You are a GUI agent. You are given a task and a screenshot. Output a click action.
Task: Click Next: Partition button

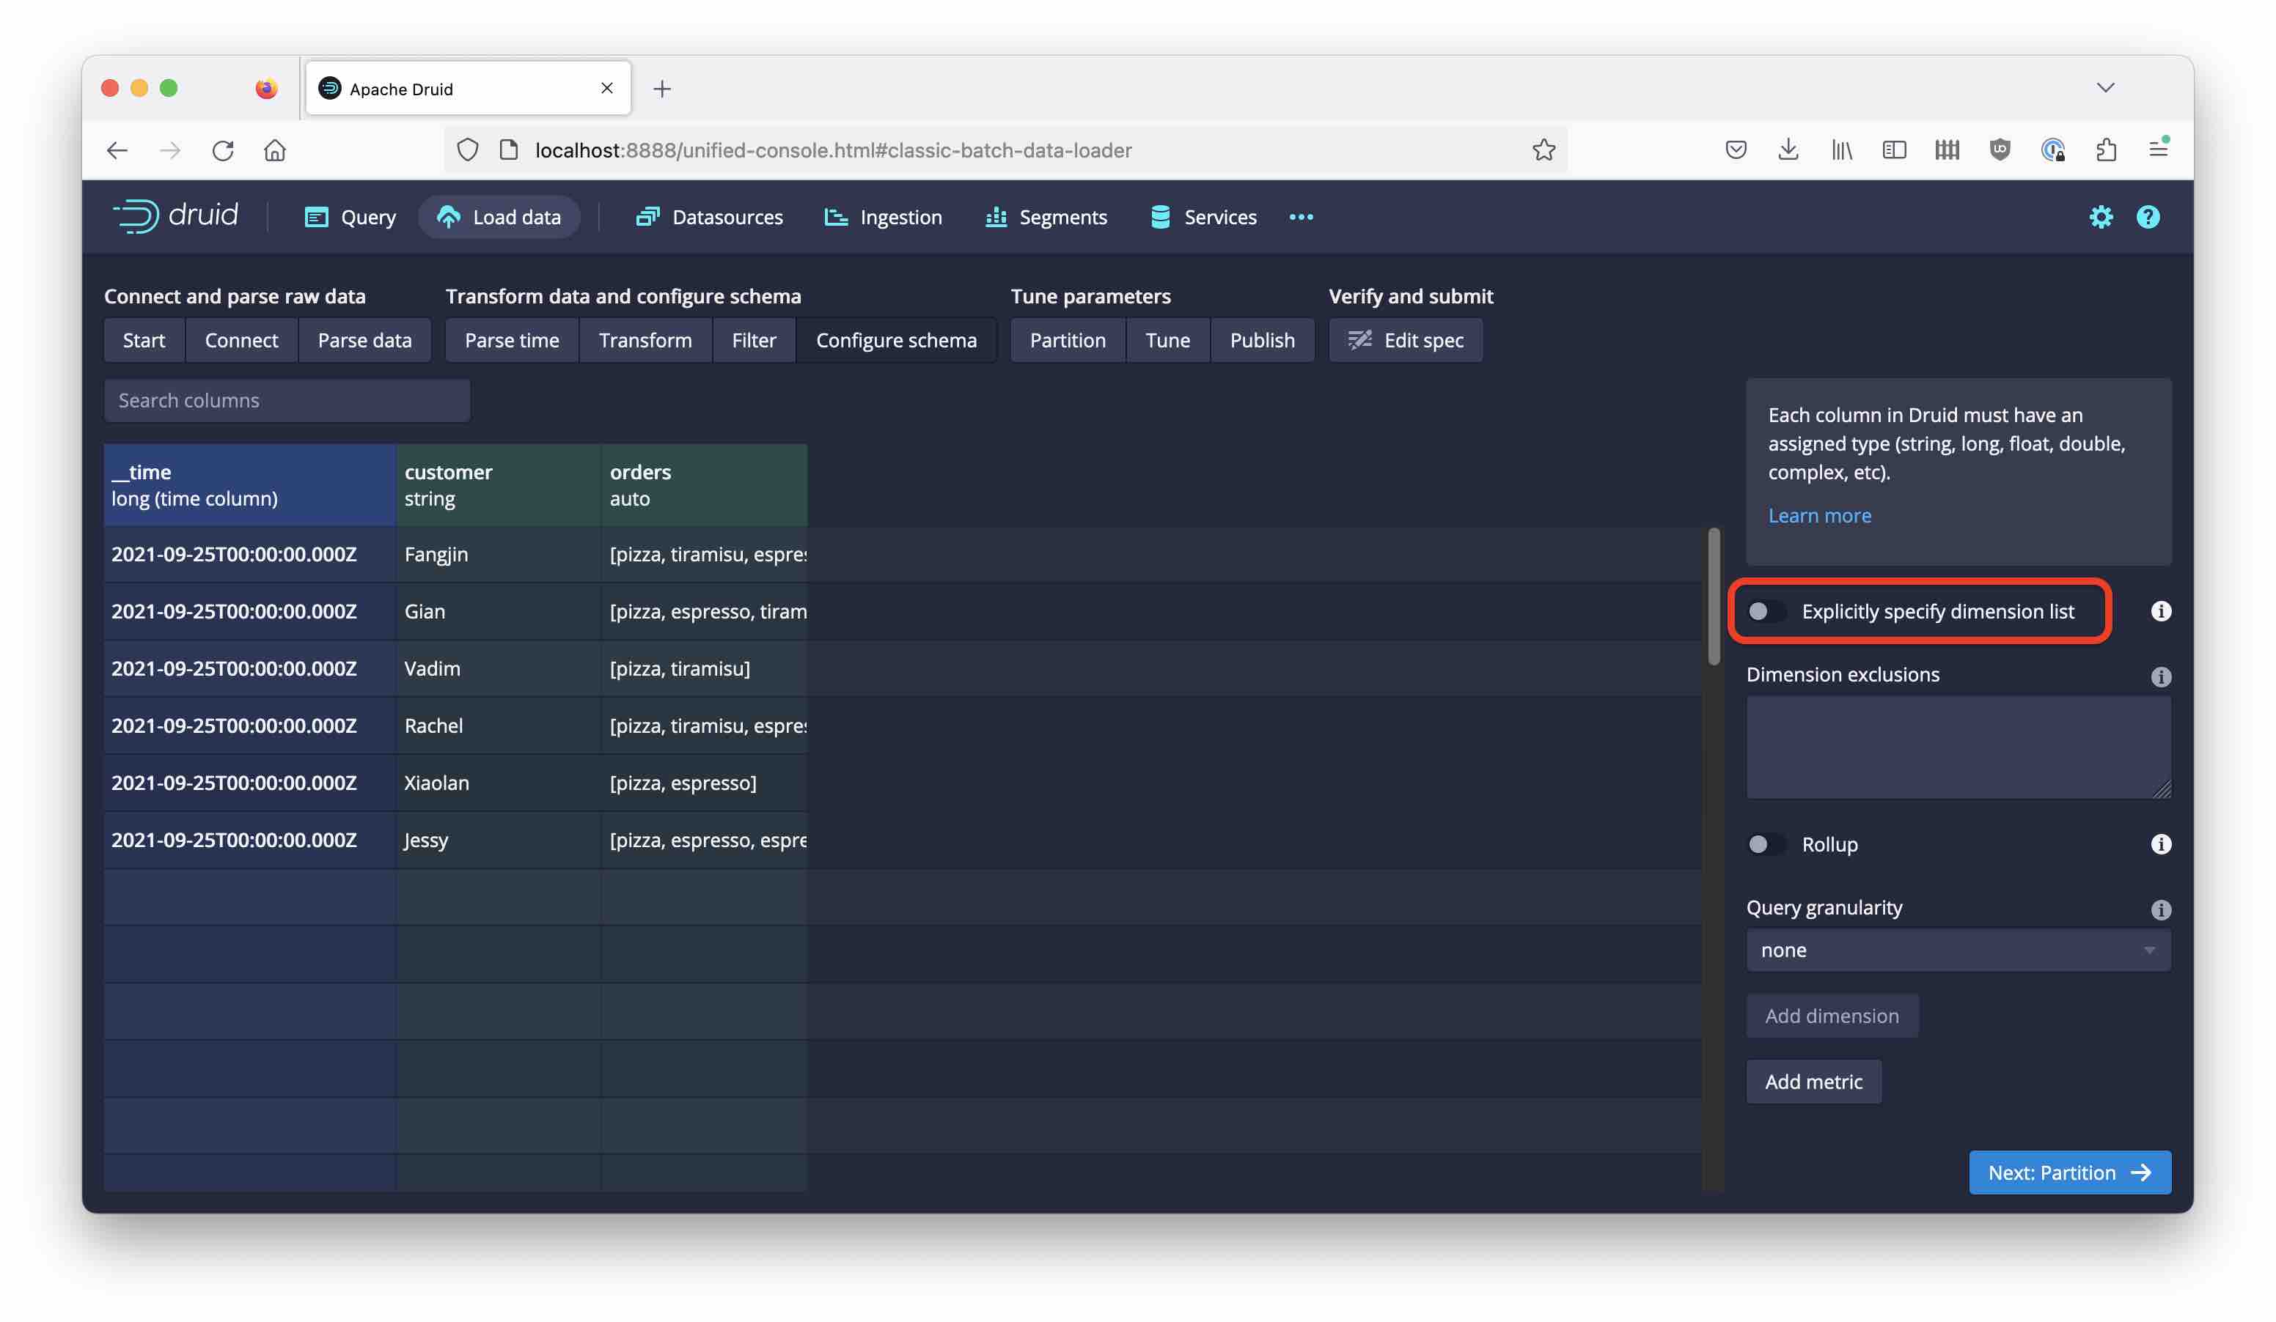pyautogui.click(x=2069, y=1173)
